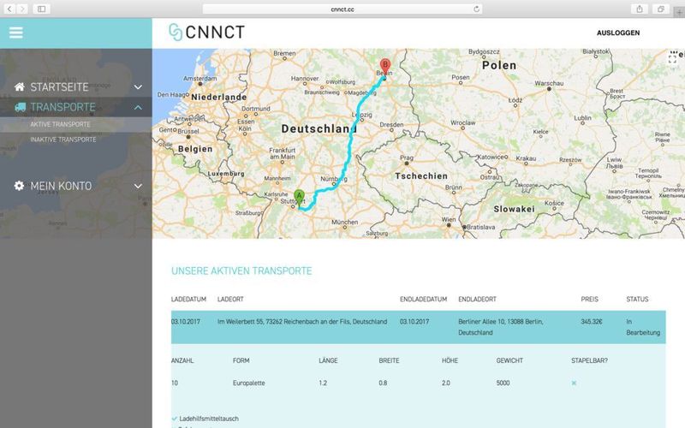Click the gear icon beside Mein Konto
This screenshot has height=428, width=685.
click(19, 186)
